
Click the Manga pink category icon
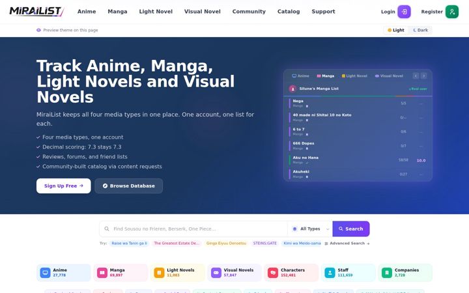click(102, 273)
